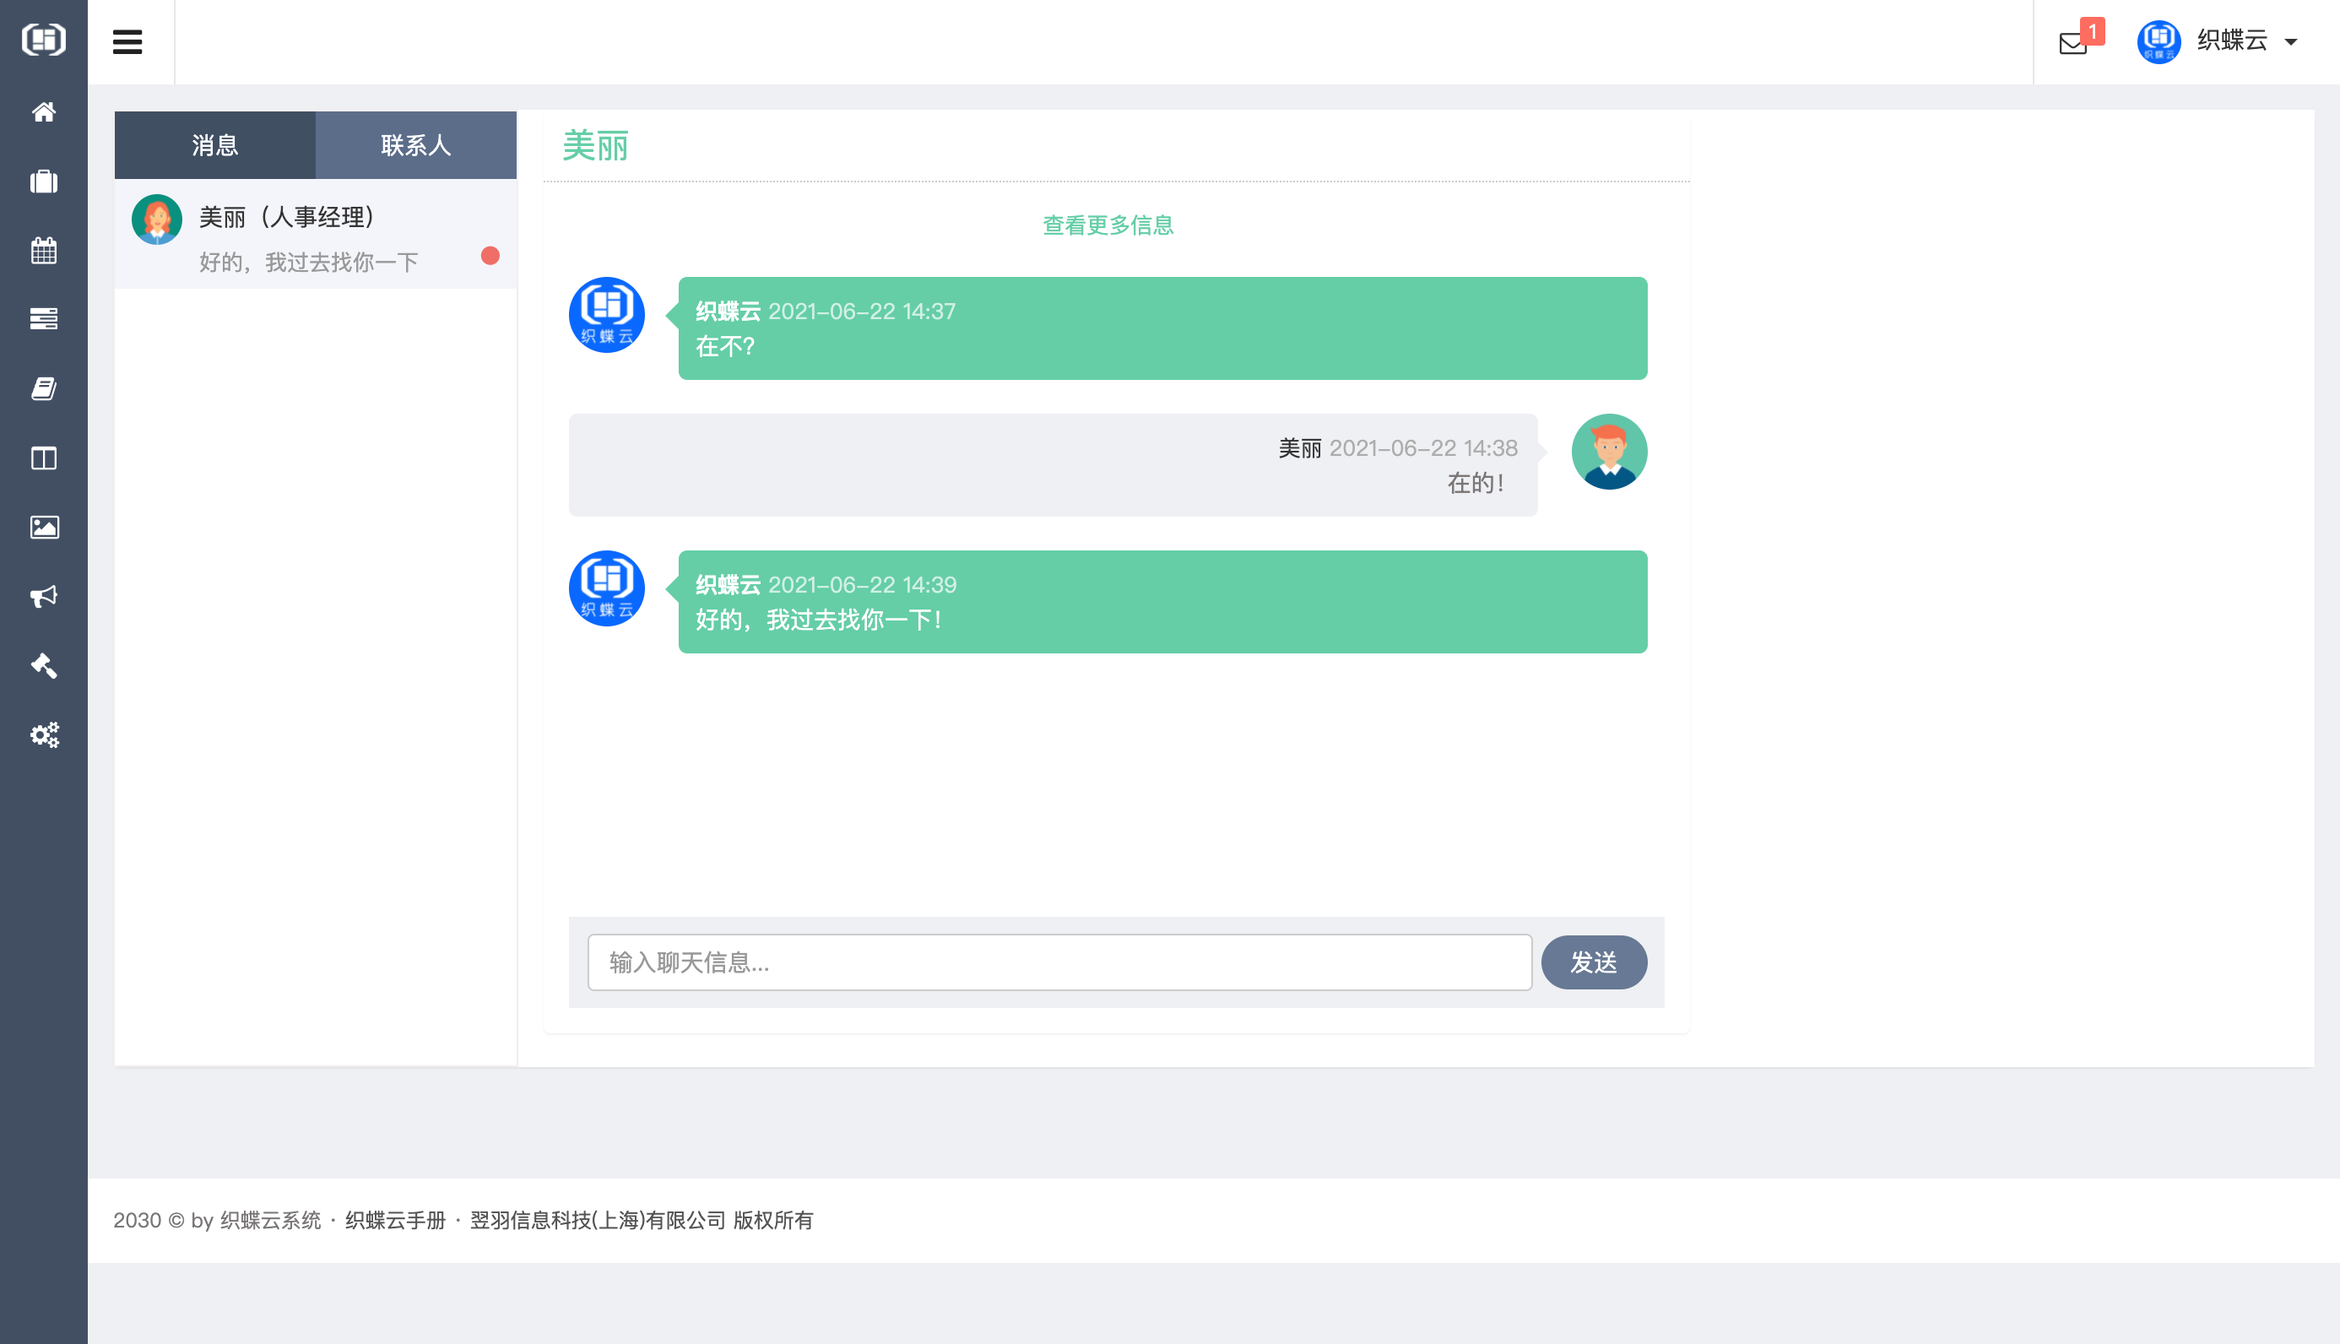
Task: Click the mail notification envelope icon
Action: 2073,42
